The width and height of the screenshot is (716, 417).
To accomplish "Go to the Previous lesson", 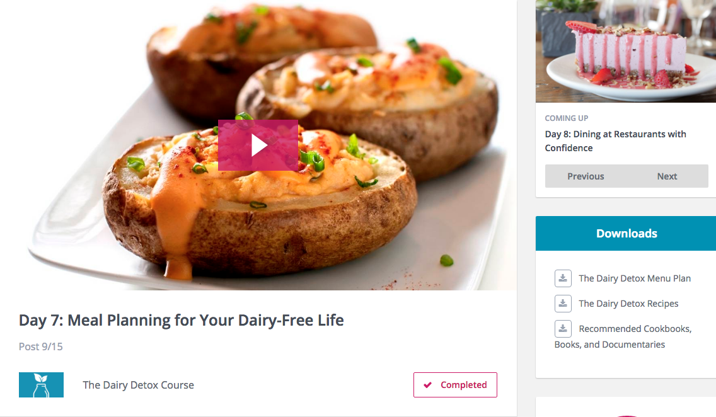I will [x=586, y=176].
